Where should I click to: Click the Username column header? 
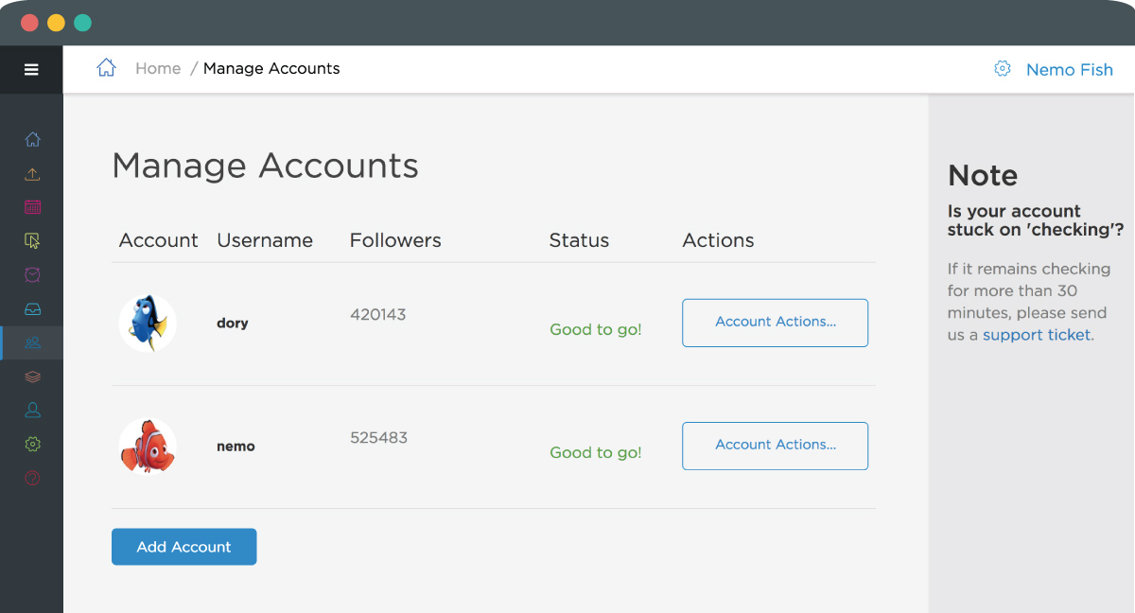(x=265, y=240)
